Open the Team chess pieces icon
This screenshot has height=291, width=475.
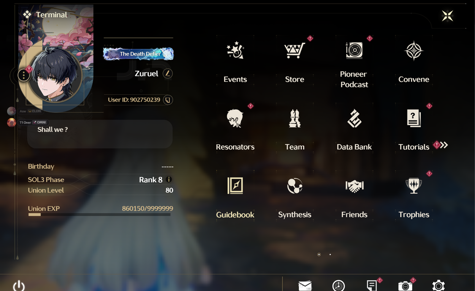tap(295, 118)
